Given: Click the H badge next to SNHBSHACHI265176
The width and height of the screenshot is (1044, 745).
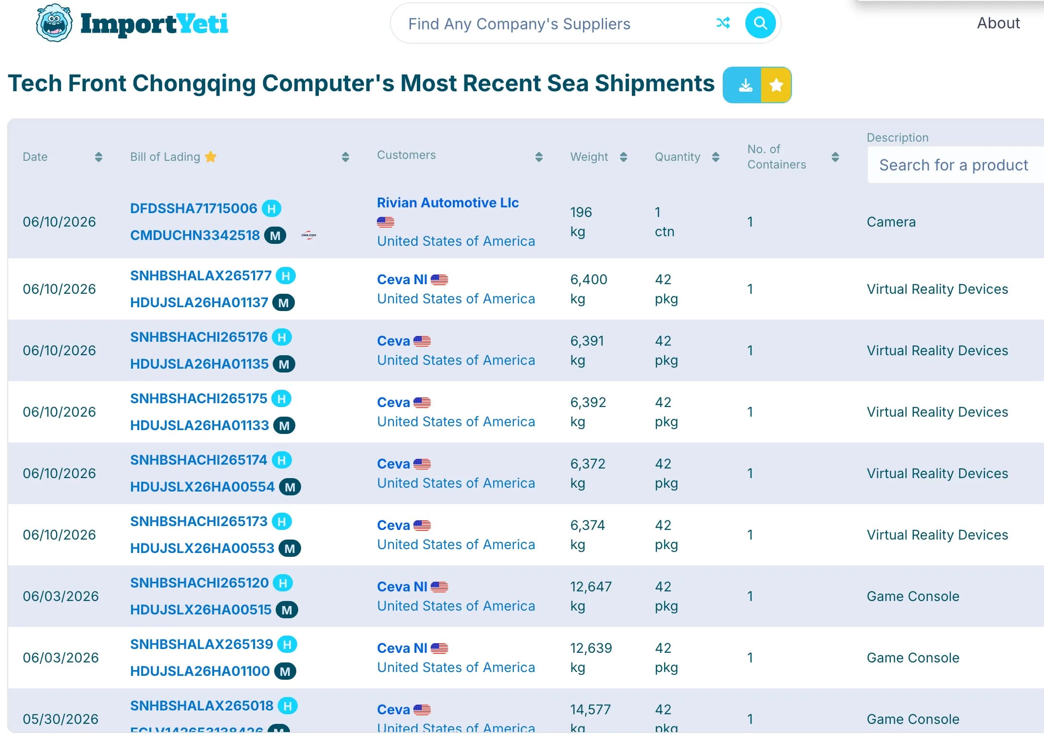Looking at the screenshot, I should (282, 337).
